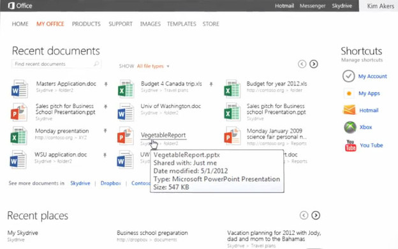Go to previous page of Recent documents
This screenshot has height=249, width=398.
point(302,64)
